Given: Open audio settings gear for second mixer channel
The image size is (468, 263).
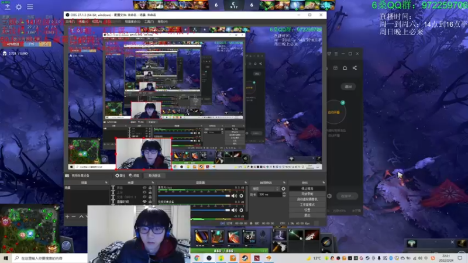Looking at the screenshot, I should point(241,210).
